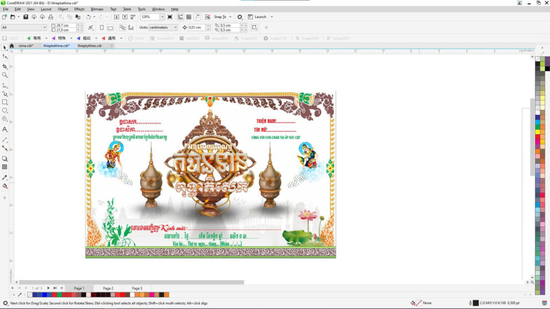Select the Interactive Fill tool
This screenshot has width=550, height=309.
4,186
